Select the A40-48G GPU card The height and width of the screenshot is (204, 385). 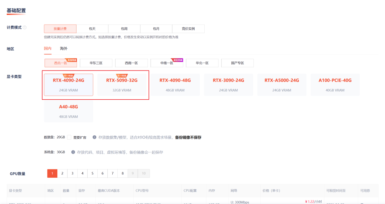(x=68, y=111)
